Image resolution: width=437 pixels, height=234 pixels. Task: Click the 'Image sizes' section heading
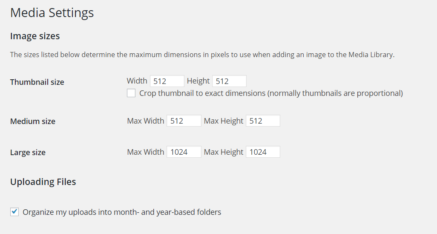(35, 36)
